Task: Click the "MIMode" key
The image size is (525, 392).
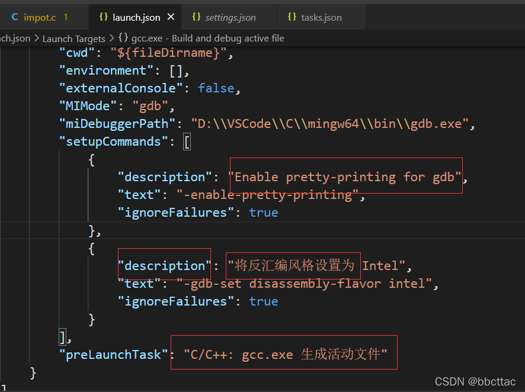Action: tap(88, 106)
